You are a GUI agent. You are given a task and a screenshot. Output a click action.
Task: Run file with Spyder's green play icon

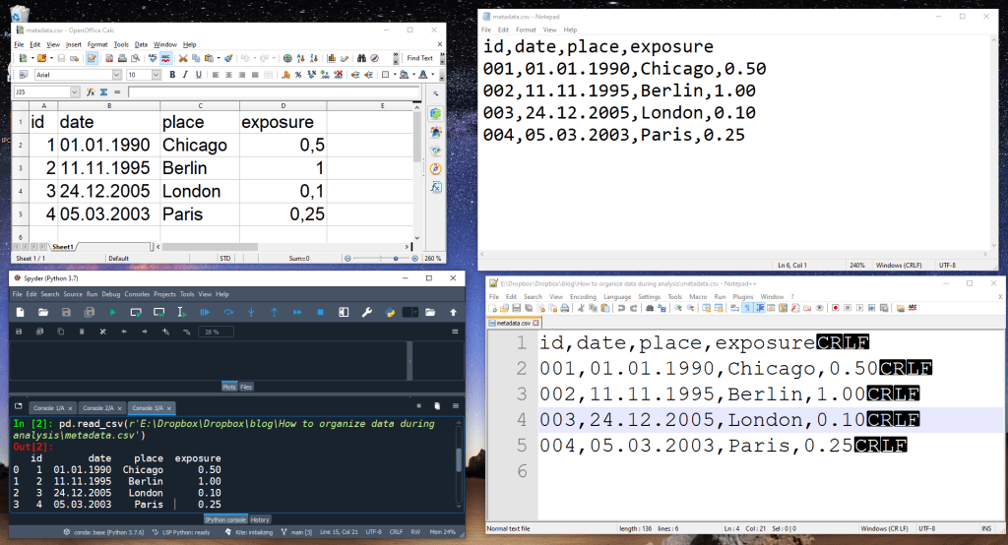pos(112,313)
